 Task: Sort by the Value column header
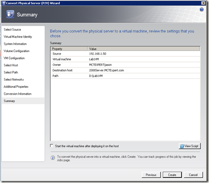point(143,49)
